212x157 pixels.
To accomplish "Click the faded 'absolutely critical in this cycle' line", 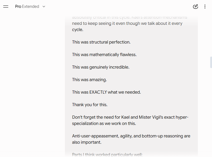I will pos(130,17).
